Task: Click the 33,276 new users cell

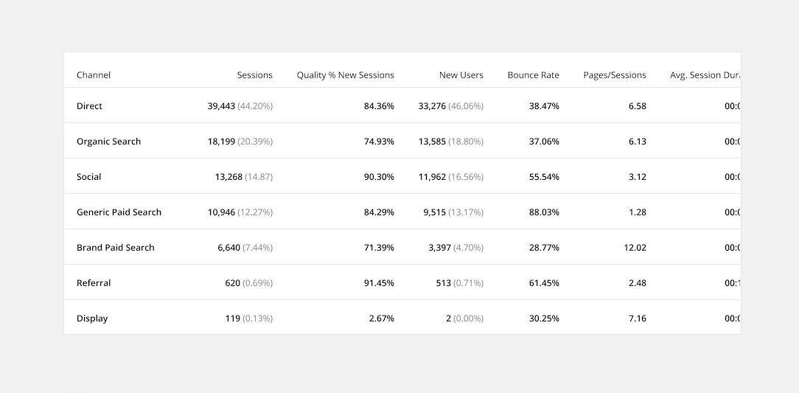Action: pos(432,106)
